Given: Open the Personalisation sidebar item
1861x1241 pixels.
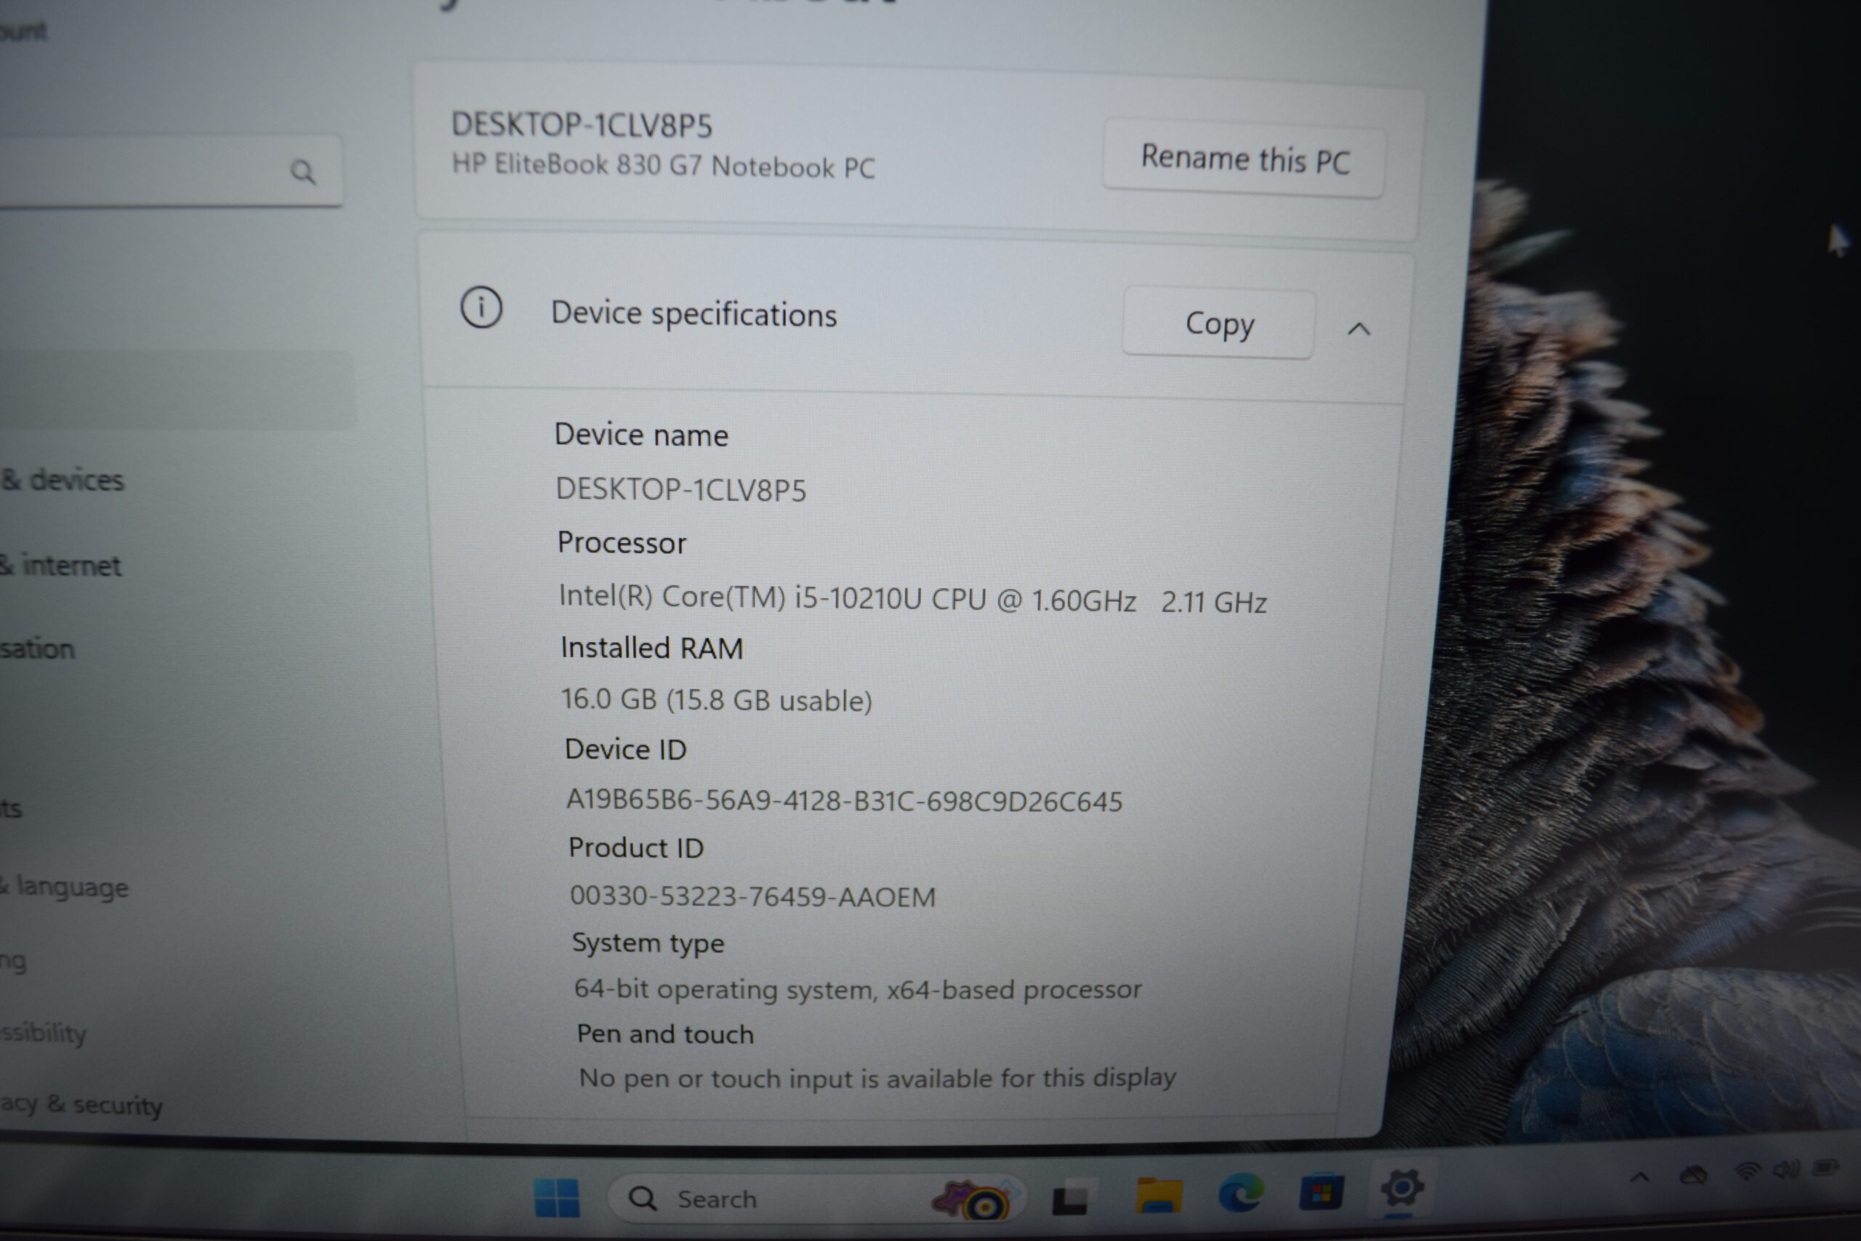Looking at the screenshot, I should [37, 649].
